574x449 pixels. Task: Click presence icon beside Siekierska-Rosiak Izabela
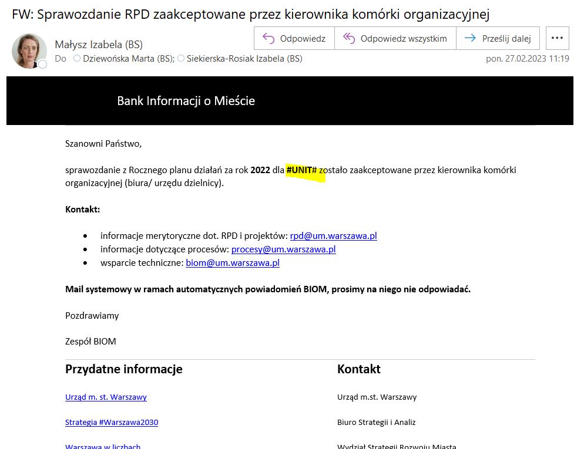click(181, 59)
